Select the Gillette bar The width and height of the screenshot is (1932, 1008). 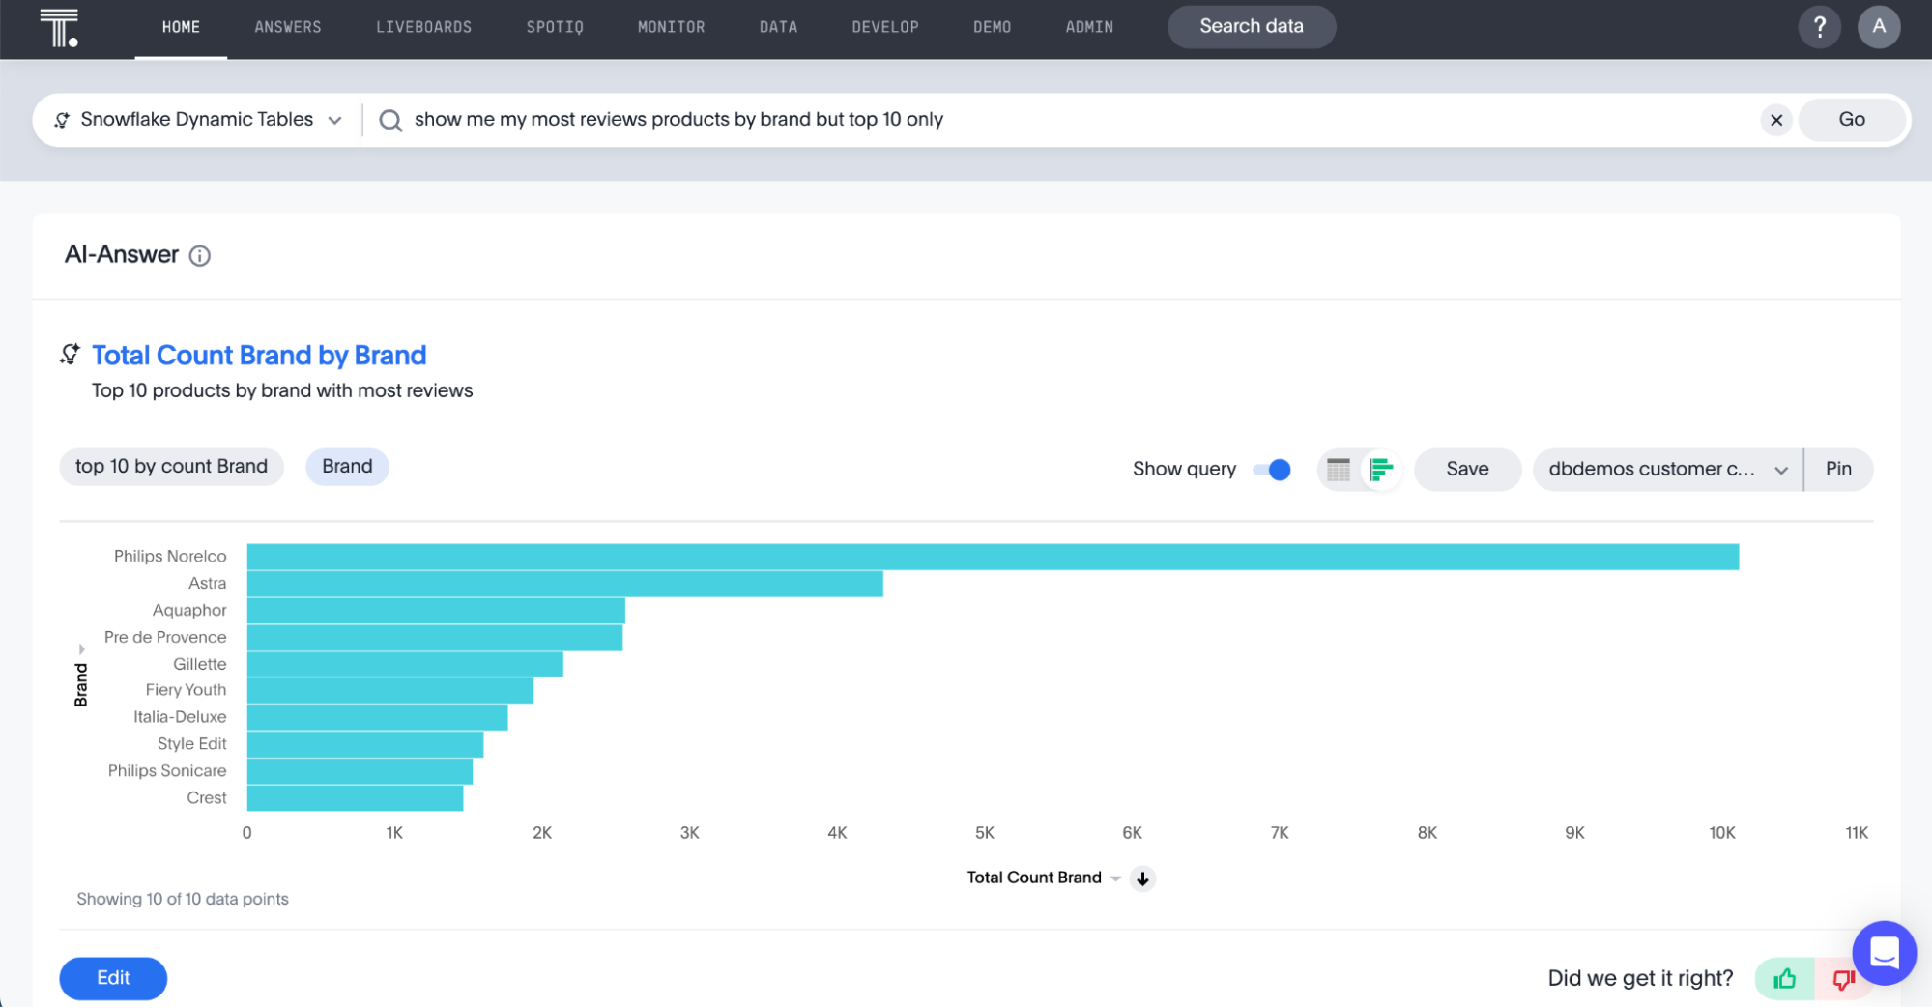tap(405, 664)
